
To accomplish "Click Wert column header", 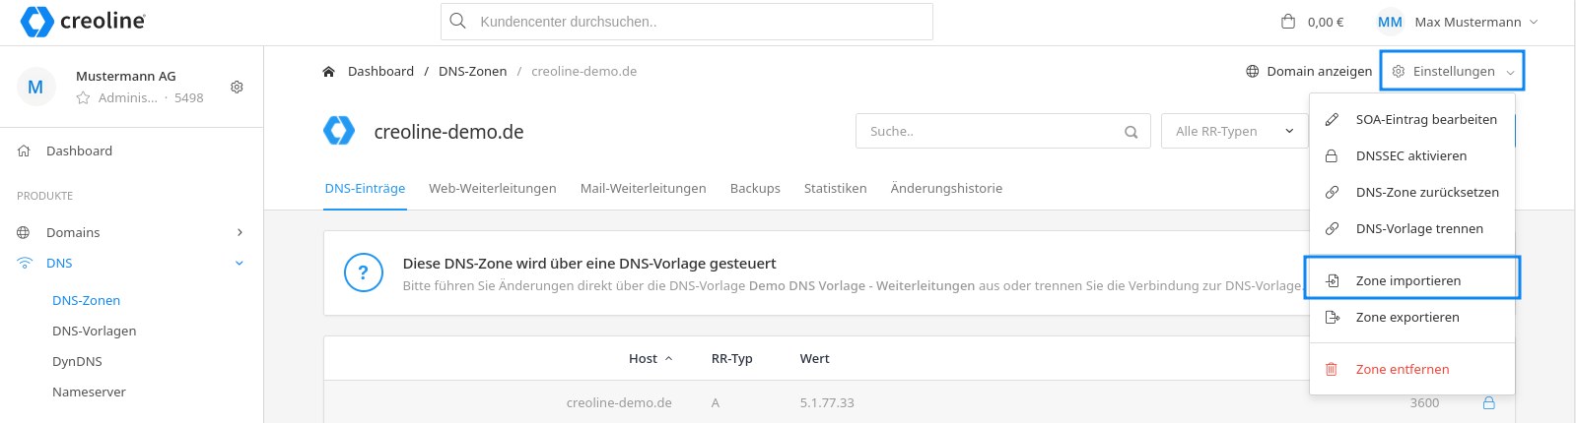I will (x=815, y=358).
